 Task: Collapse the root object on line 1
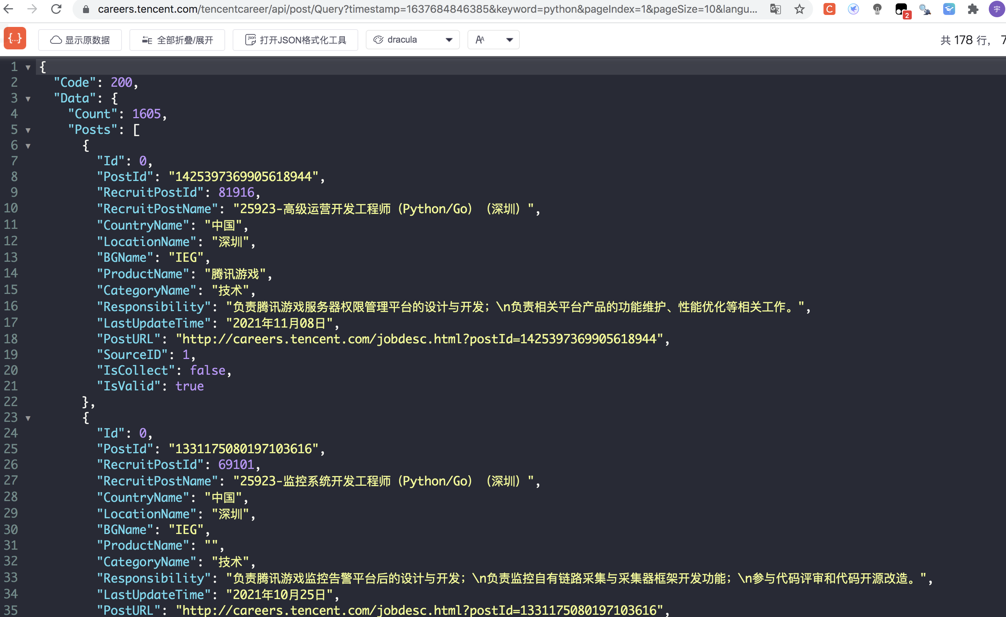[x=28, y=67]
